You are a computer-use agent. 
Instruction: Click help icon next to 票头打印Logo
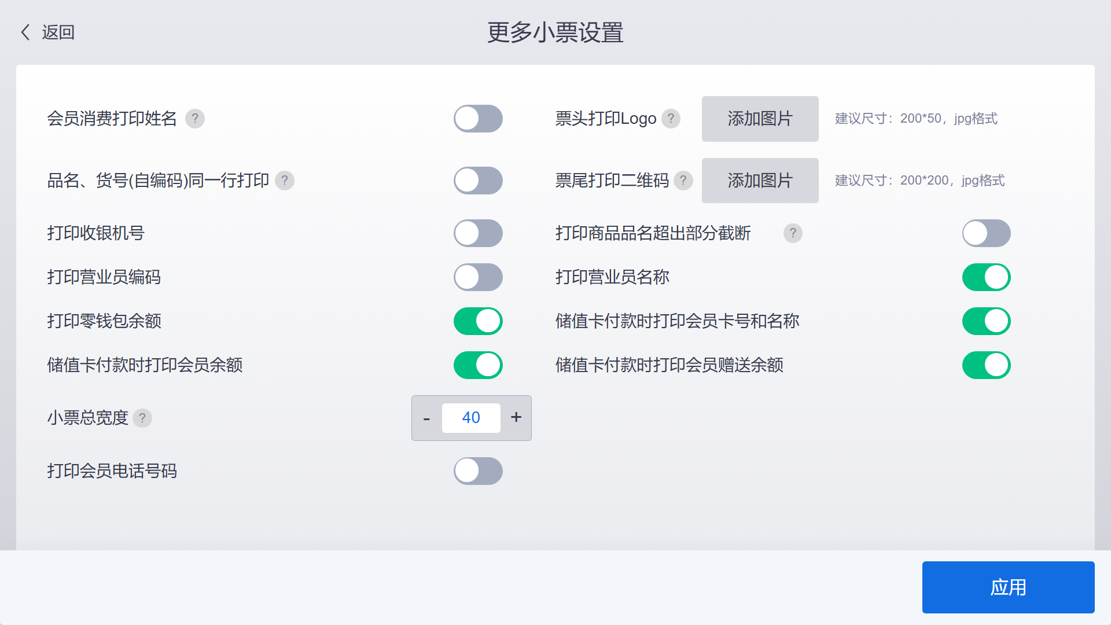671,119
